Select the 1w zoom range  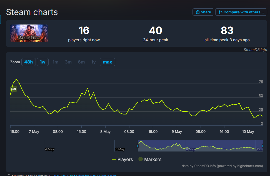pos(43,62)
